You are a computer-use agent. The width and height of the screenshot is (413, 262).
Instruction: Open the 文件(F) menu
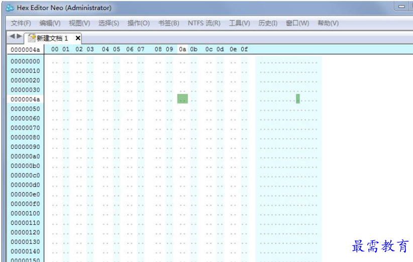(x=21, y=23)
